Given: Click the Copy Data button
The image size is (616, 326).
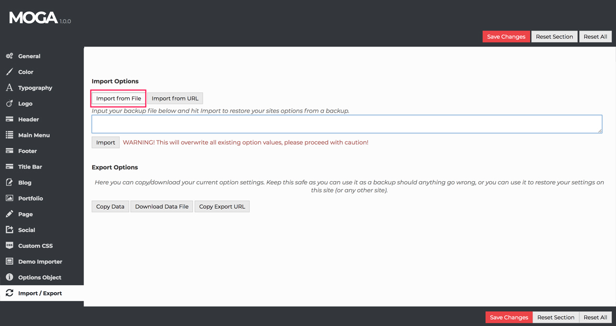Looking at the screenshot, I should point(111,207).
